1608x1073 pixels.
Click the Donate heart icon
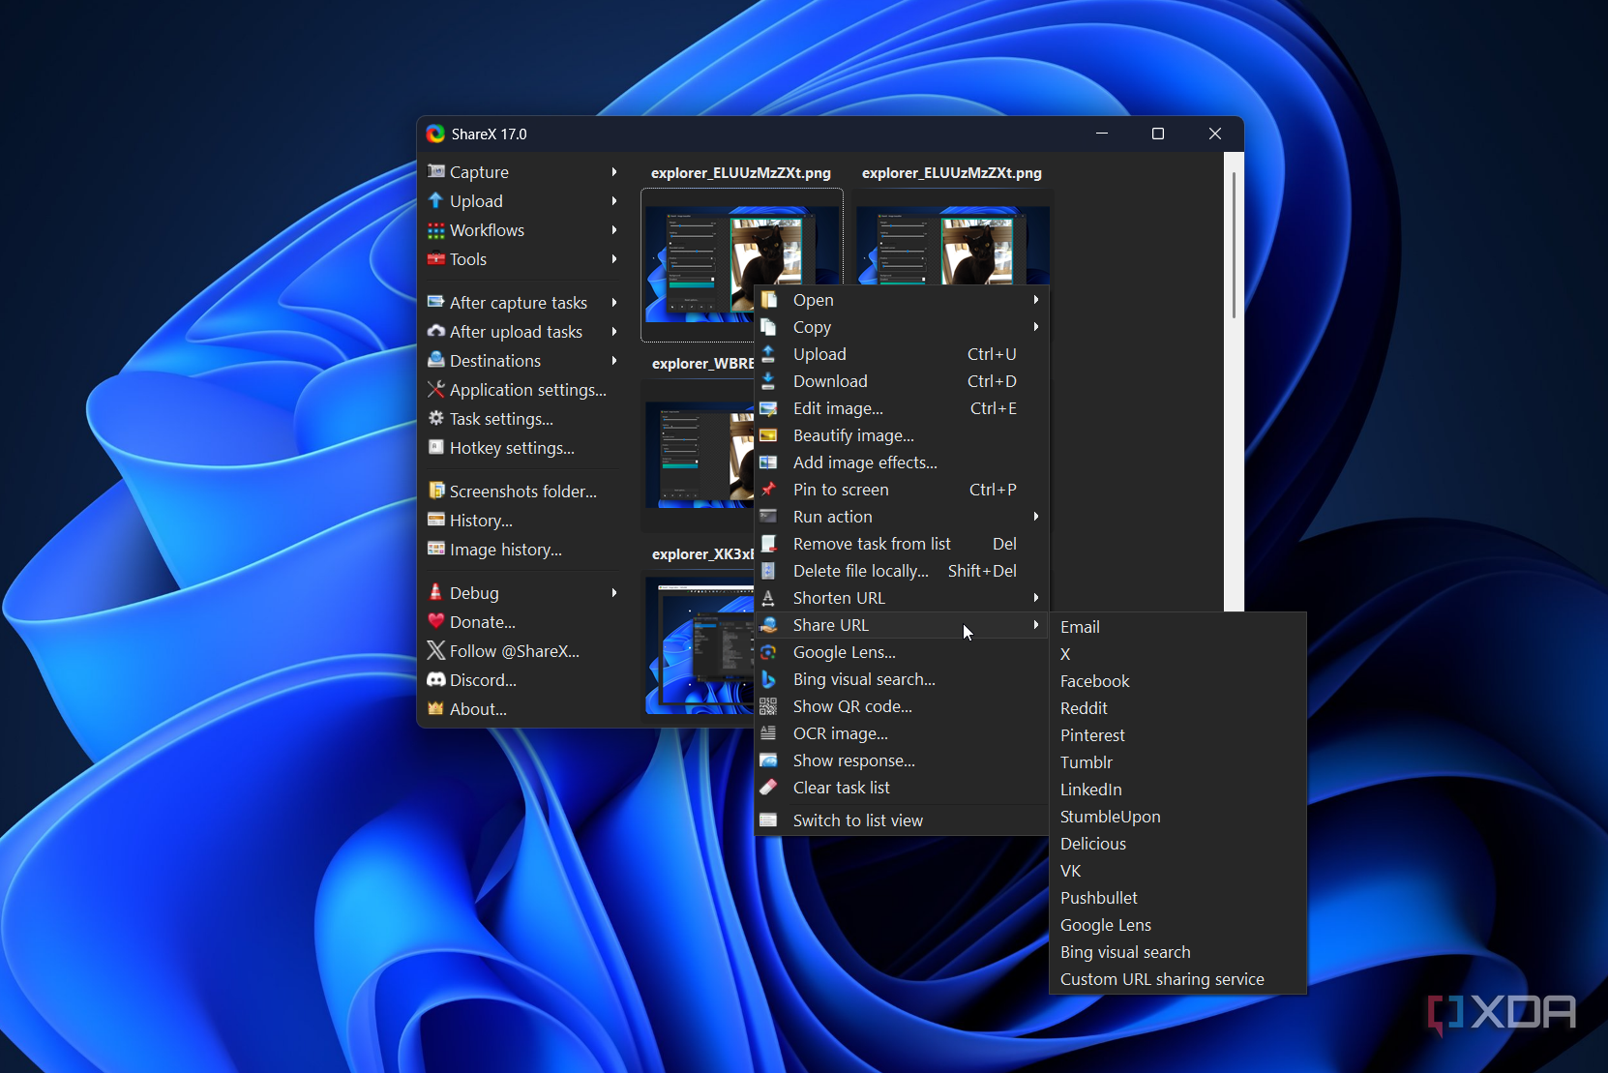coord(436,622)
